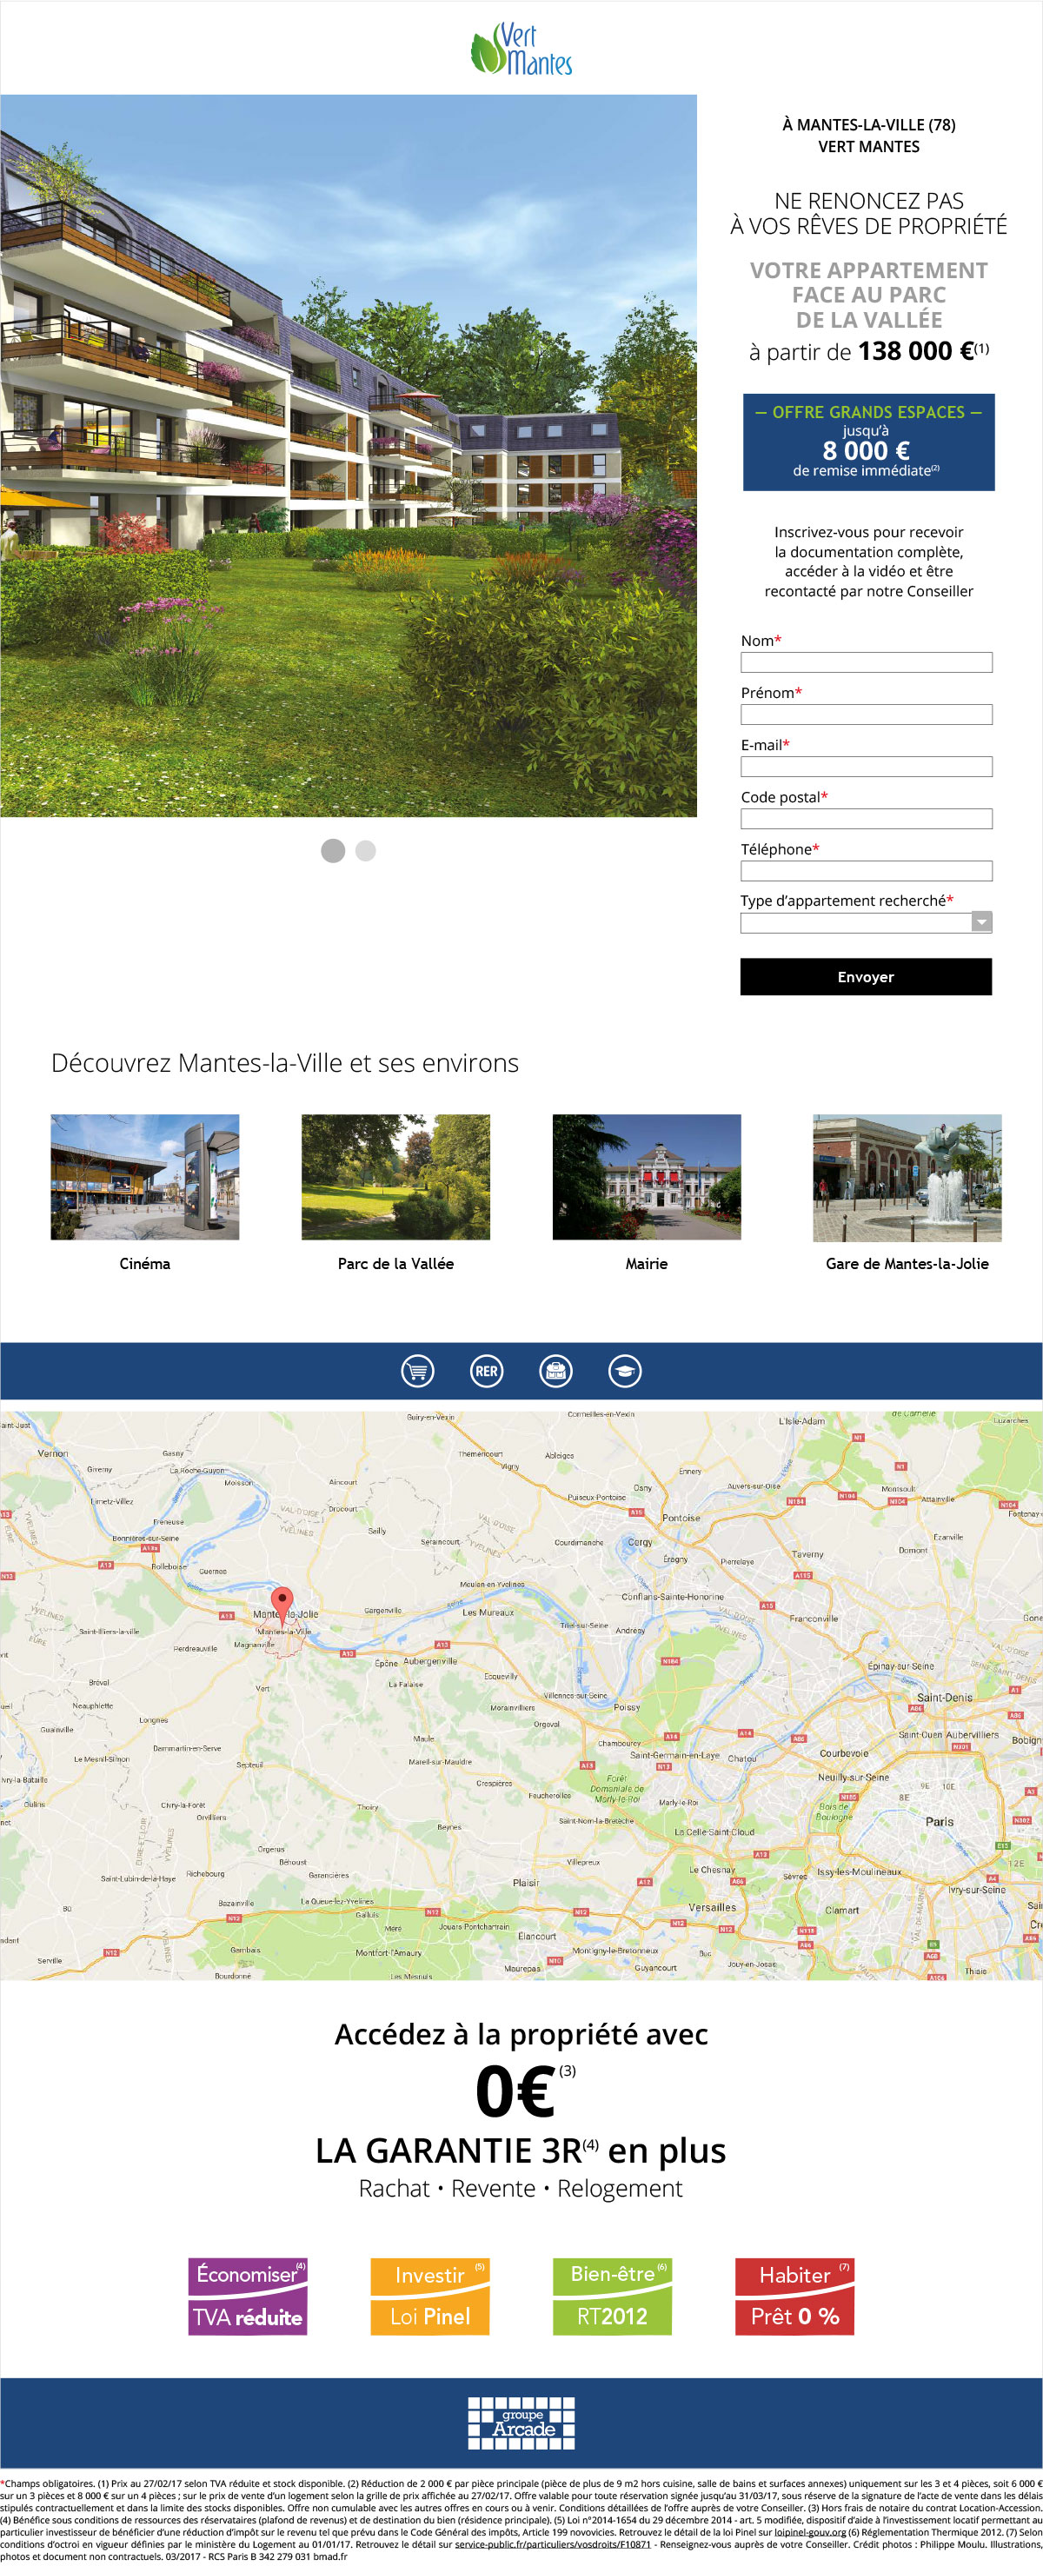This screenshot has height=2566, width=1043.
Task: Click the Mairie caption text
Action: (647, 1263)
